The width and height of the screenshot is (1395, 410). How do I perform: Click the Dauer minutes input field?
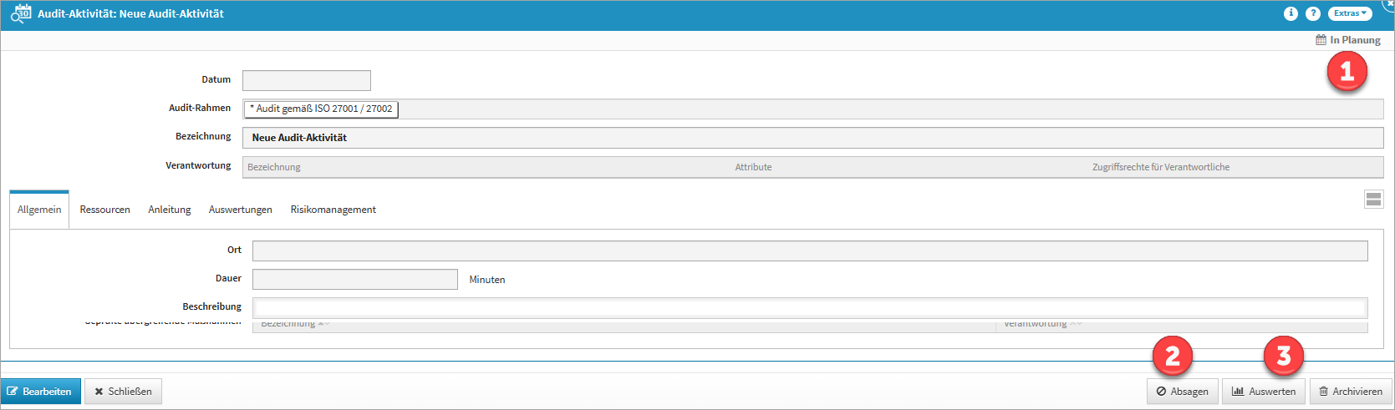[355, 279]
